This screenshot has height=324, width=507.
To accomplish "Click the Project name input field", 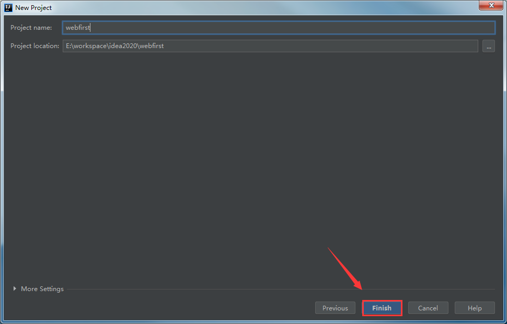I will (x=279, y=28).
